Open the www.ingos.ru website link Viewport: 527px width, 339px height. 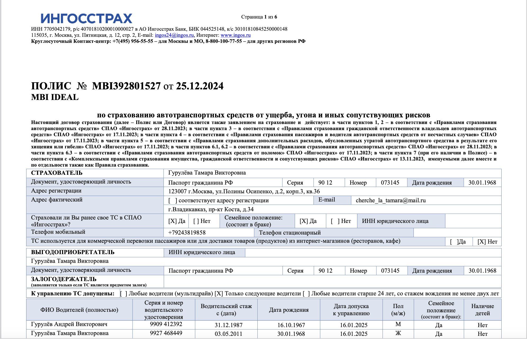click(x=235, y=35)
